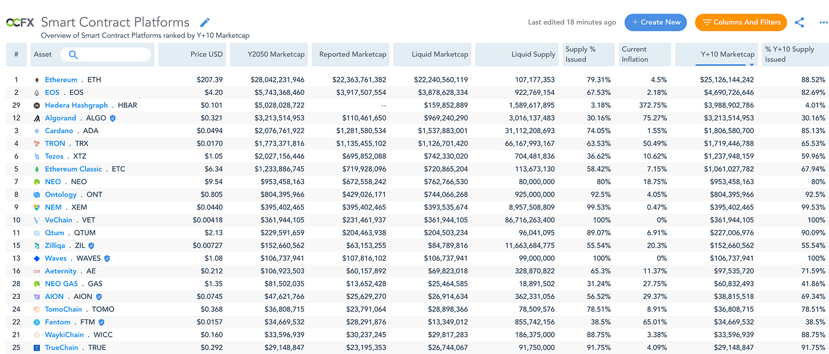Click the Aeternity coin icon

[x=37, y=271]
